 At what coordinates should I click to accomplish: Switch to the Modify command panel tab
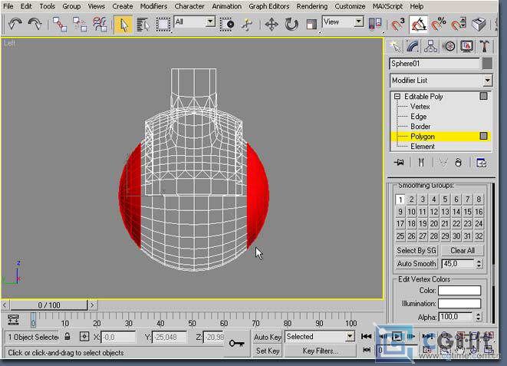tap(413, 46)
